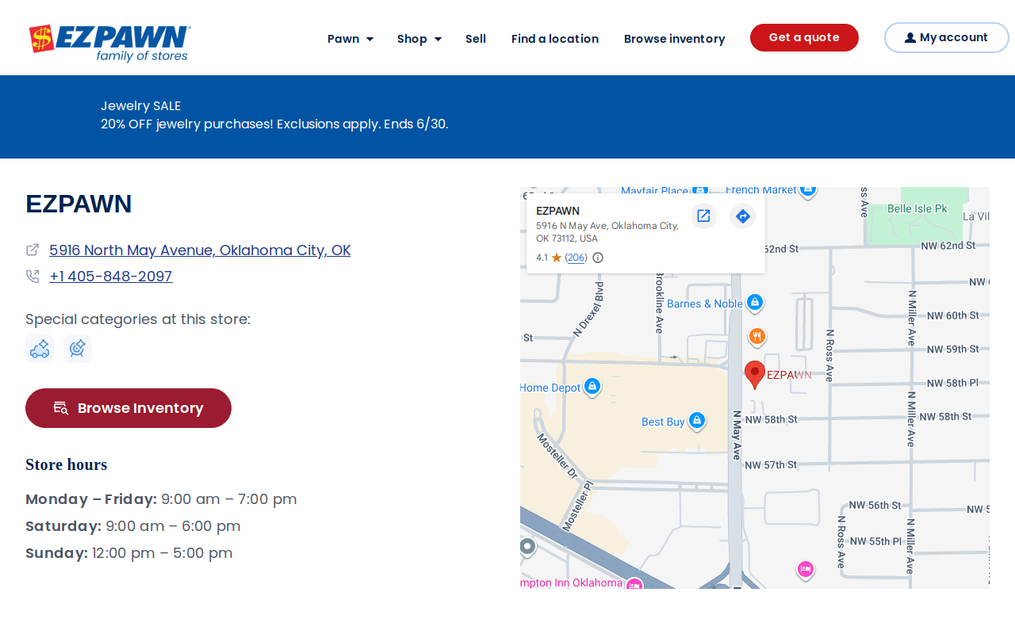
Task: Click the Jewelry SALE banner text
Action: (x=141, y=106)
